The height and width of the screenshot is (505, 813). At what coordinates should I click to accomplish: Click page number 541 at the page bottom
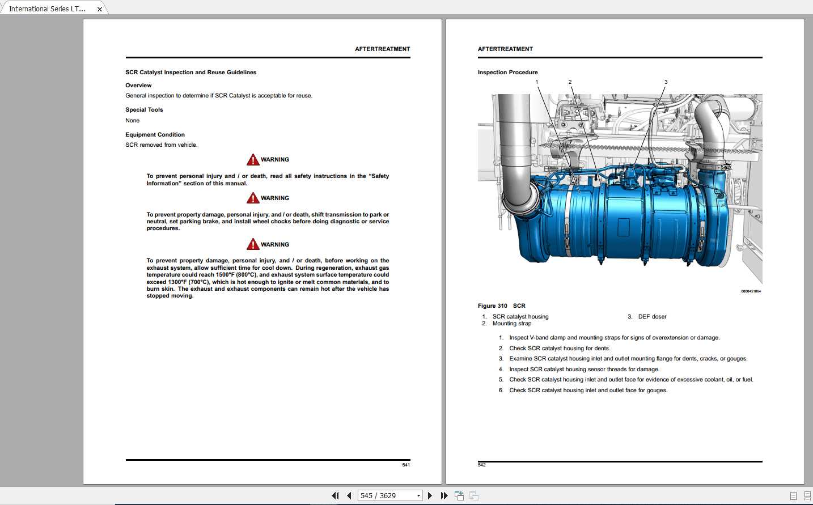[x=406, y=465]
